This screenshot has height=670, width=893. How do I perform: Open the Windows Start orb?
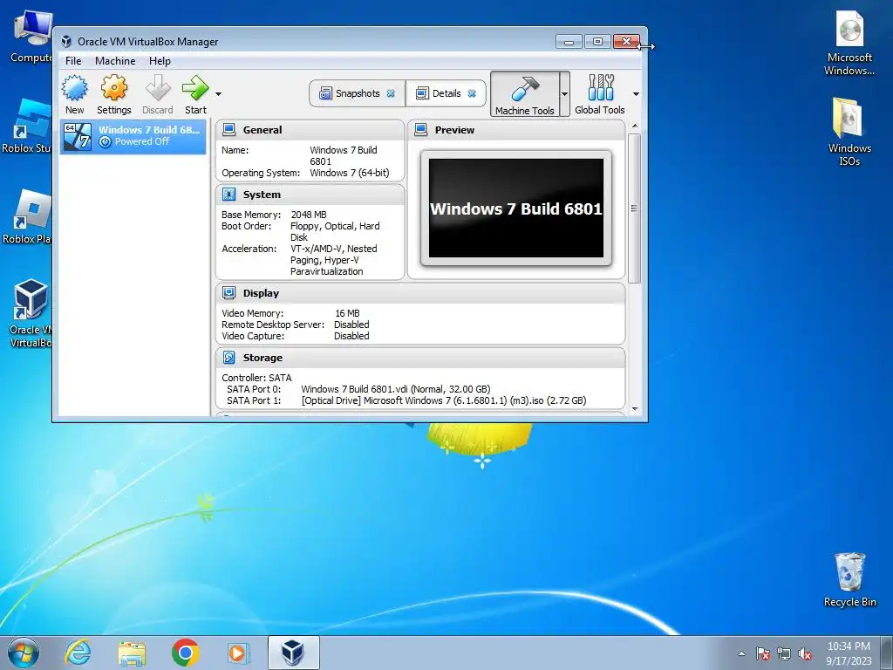(x=24, y=653)
